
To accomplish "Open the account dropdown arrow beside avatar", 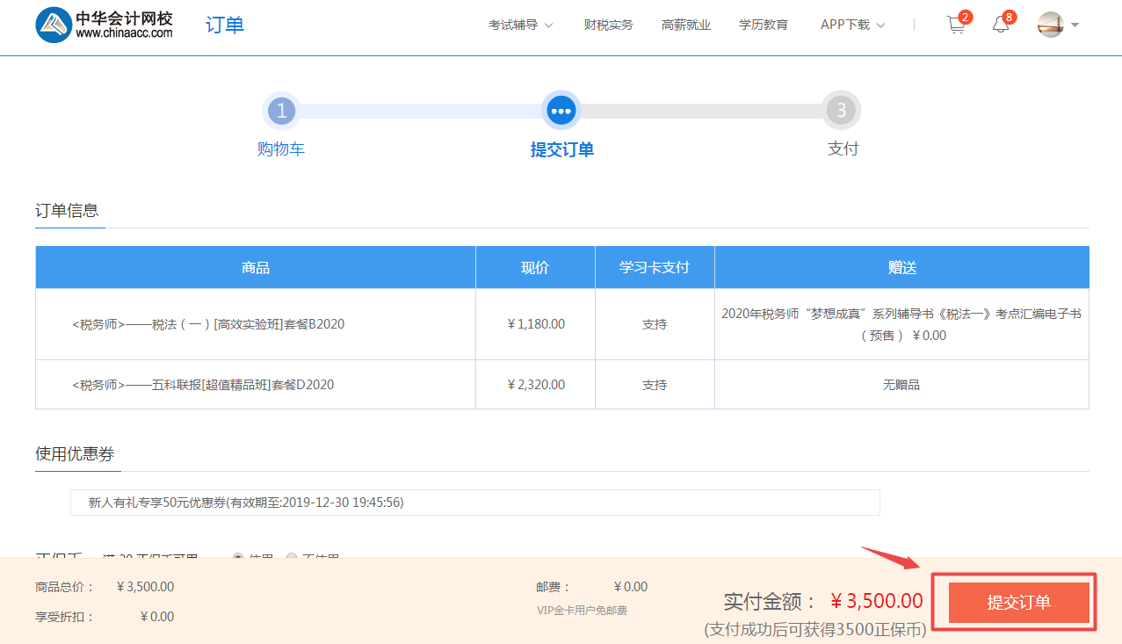I will pyautogui.click(x=1075, y=25).
